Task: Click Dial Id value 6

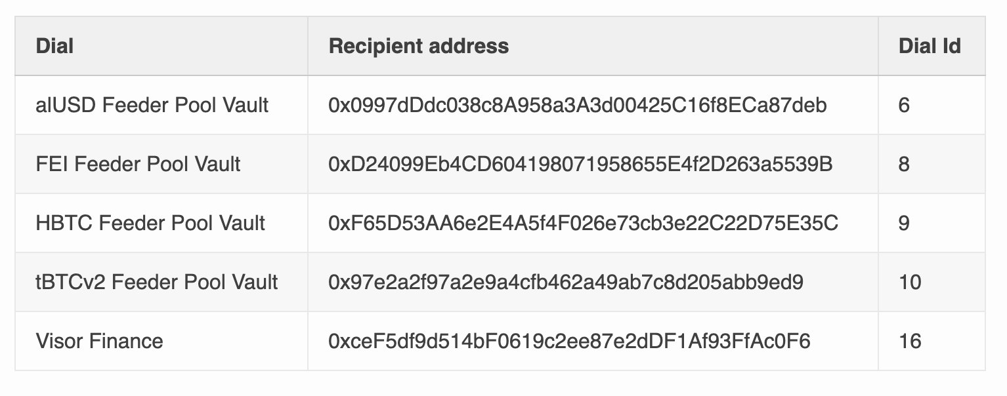Action: (x=904, y=105)
